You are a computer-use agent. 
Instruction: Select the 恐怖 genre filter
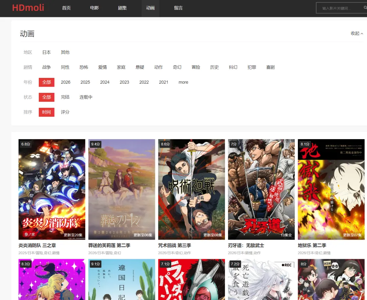84,67
